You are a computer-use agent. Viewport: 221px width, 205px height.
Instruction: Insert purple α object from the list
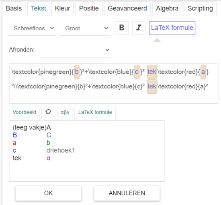point(48,158)
